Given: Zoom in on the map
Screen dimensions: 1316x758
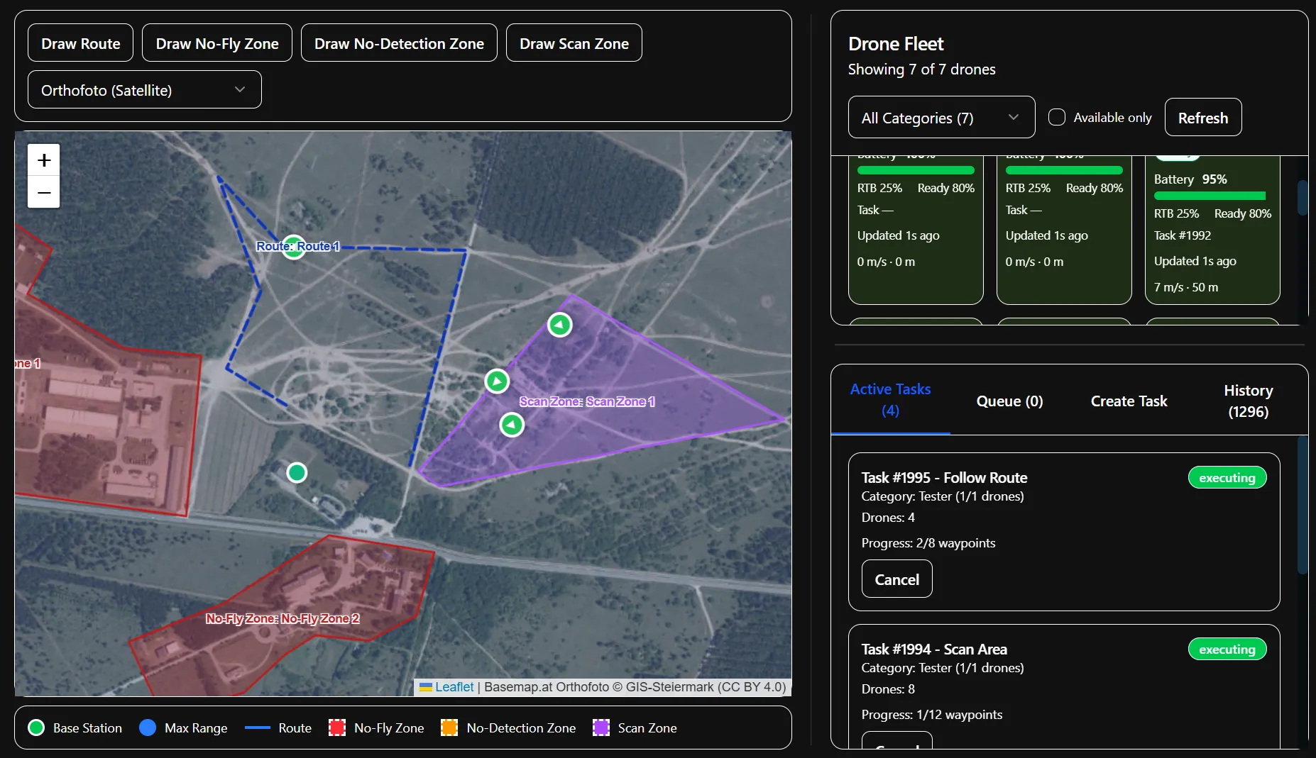Looking at the screenshot, I should pos(43,159).
